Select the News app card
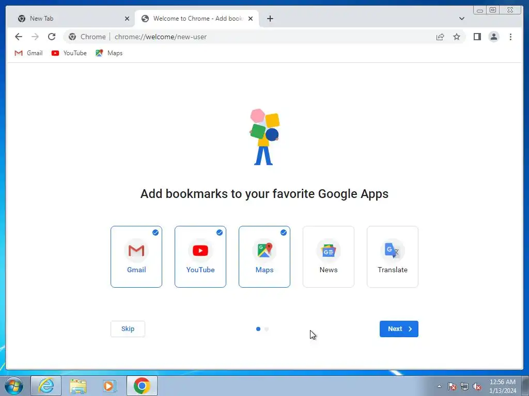 [x=329, y=257]
